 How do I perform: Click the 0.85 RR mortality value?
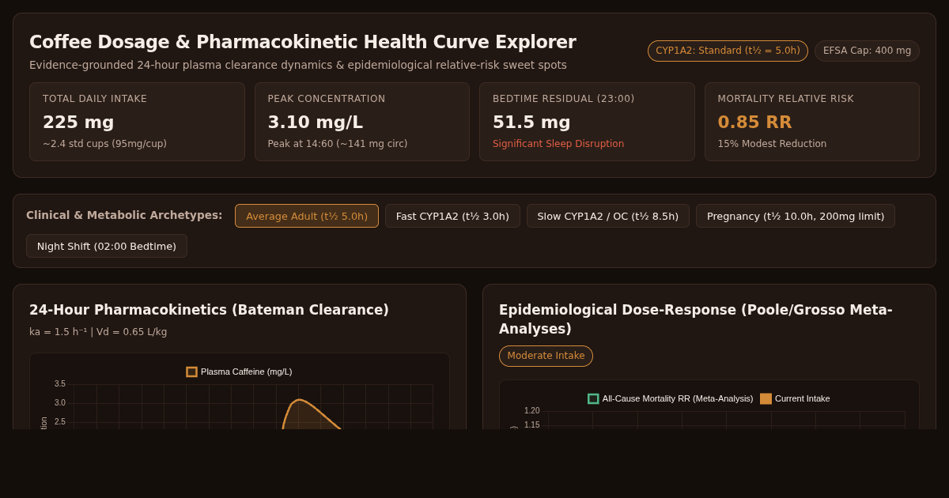754,123
